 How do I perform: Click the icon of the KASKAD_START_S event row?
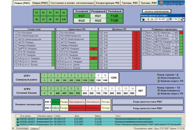17,124
